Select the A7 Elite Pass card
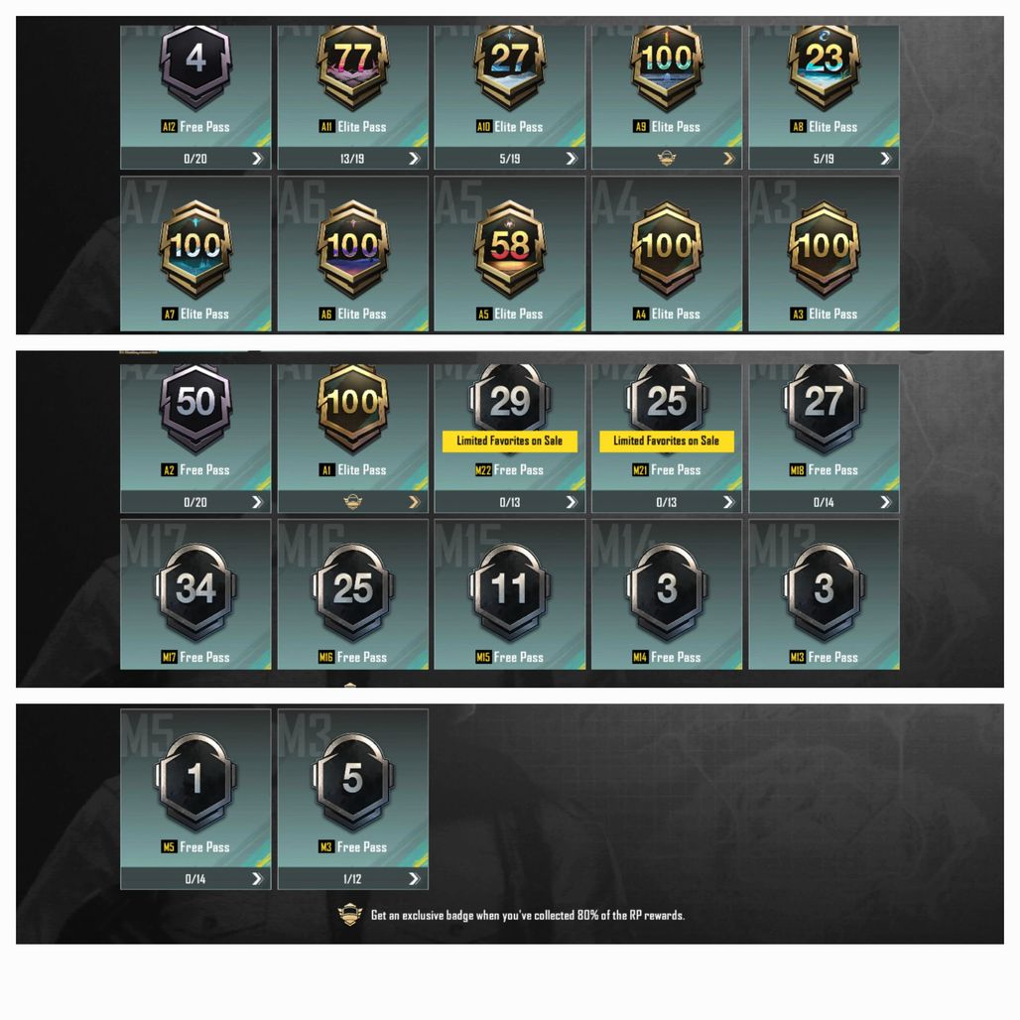The image size is (1020, 1020). click(195, 254)
